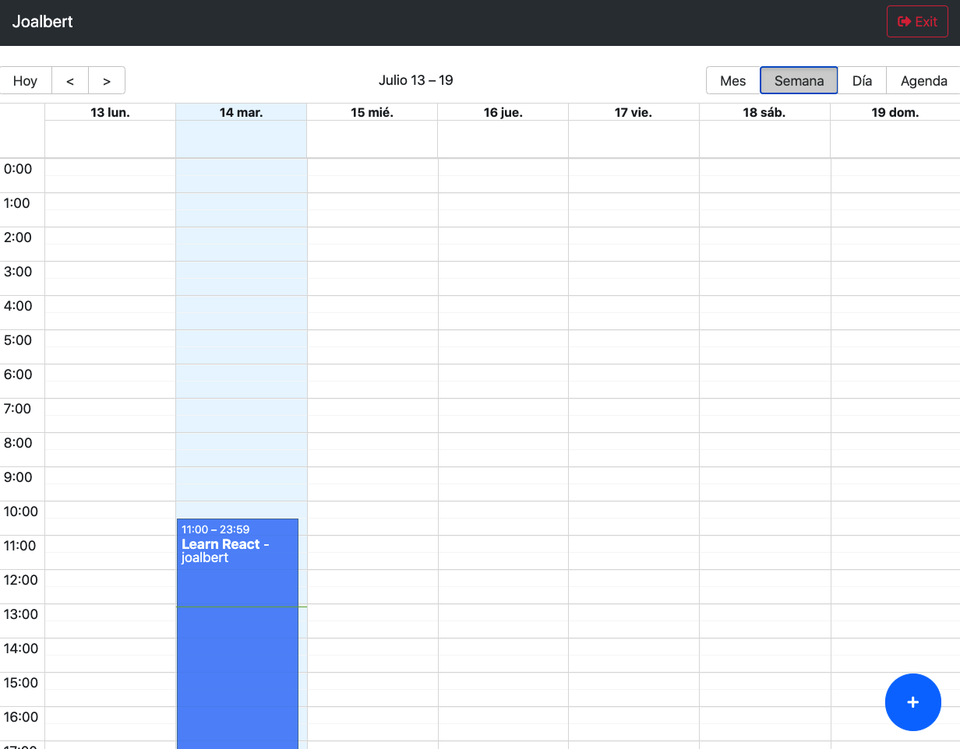Switch to Mes view
The width and height of the screenshot is (960, 749).
coord(733,80)
